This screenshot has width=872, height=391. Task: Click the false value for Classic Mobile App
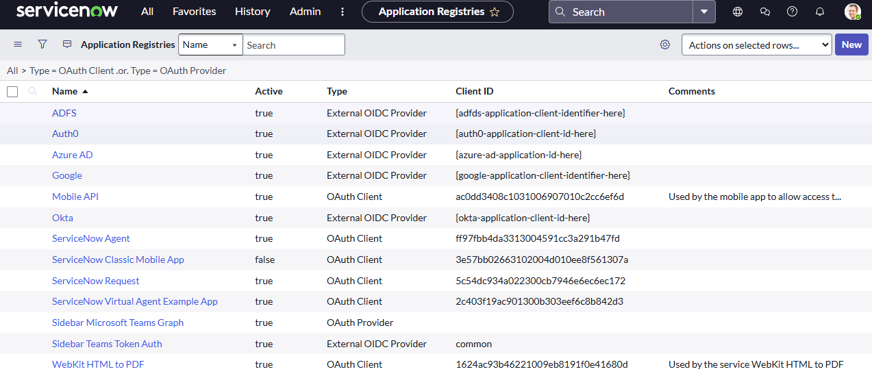264,260
